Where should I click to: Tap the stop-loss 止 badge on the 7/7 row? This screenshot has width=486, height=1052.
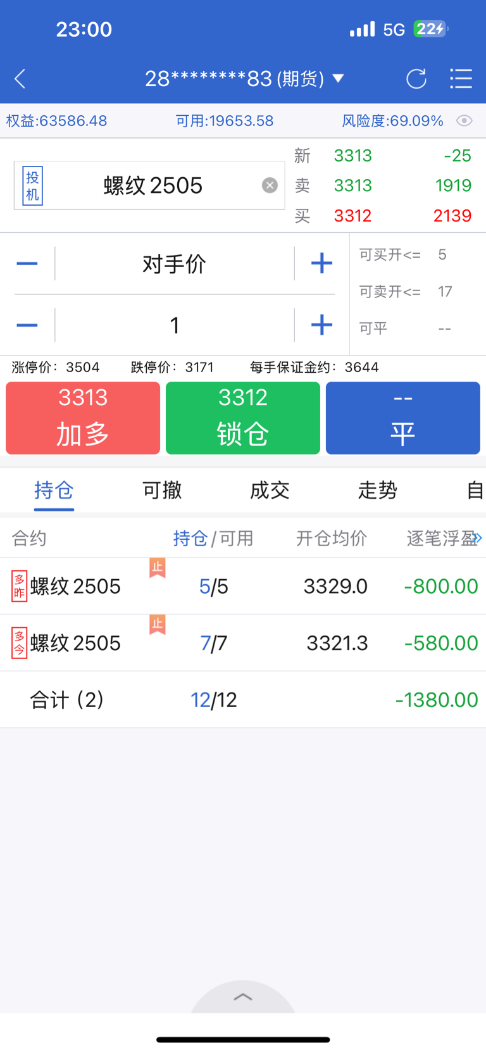coord(158,624)
